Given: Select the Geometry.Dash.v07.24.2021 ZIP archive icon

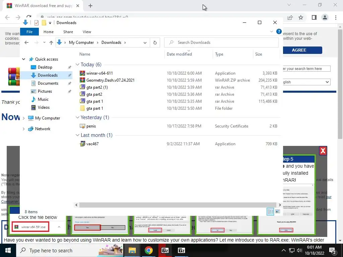Looking at the screenshot, I should pyautogui.click(x=82, y=80).
